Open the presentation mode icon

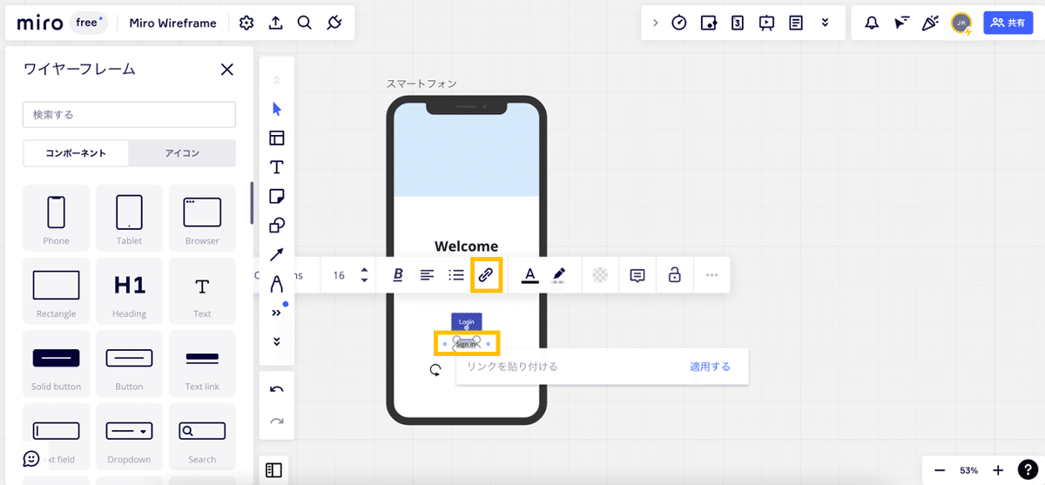pos(766,24)
